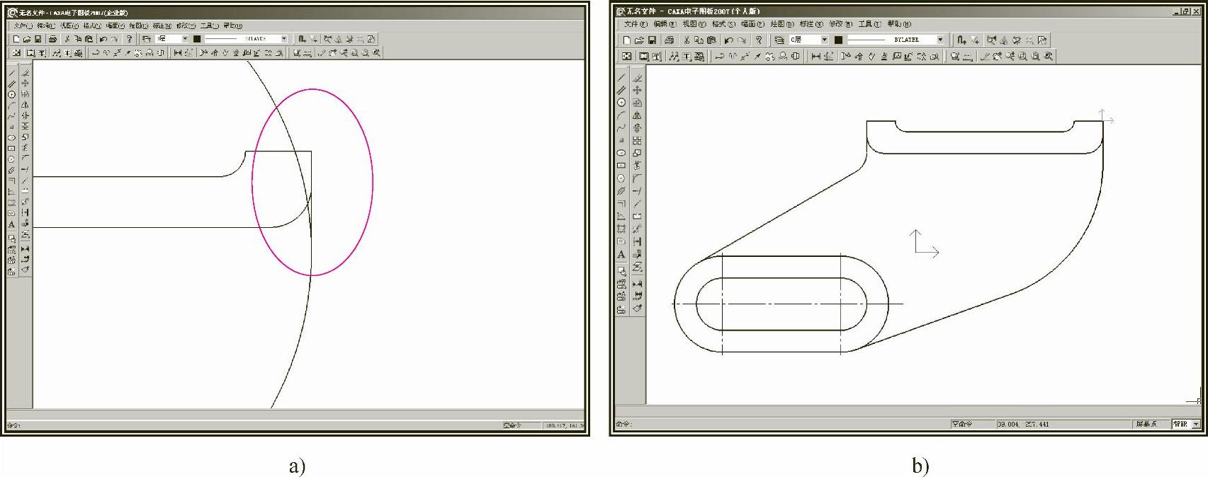Viewport: 1208px width, 477px height.
Task: Click Redo arrow in right window toolbar
Action: [x=741, y=40]
